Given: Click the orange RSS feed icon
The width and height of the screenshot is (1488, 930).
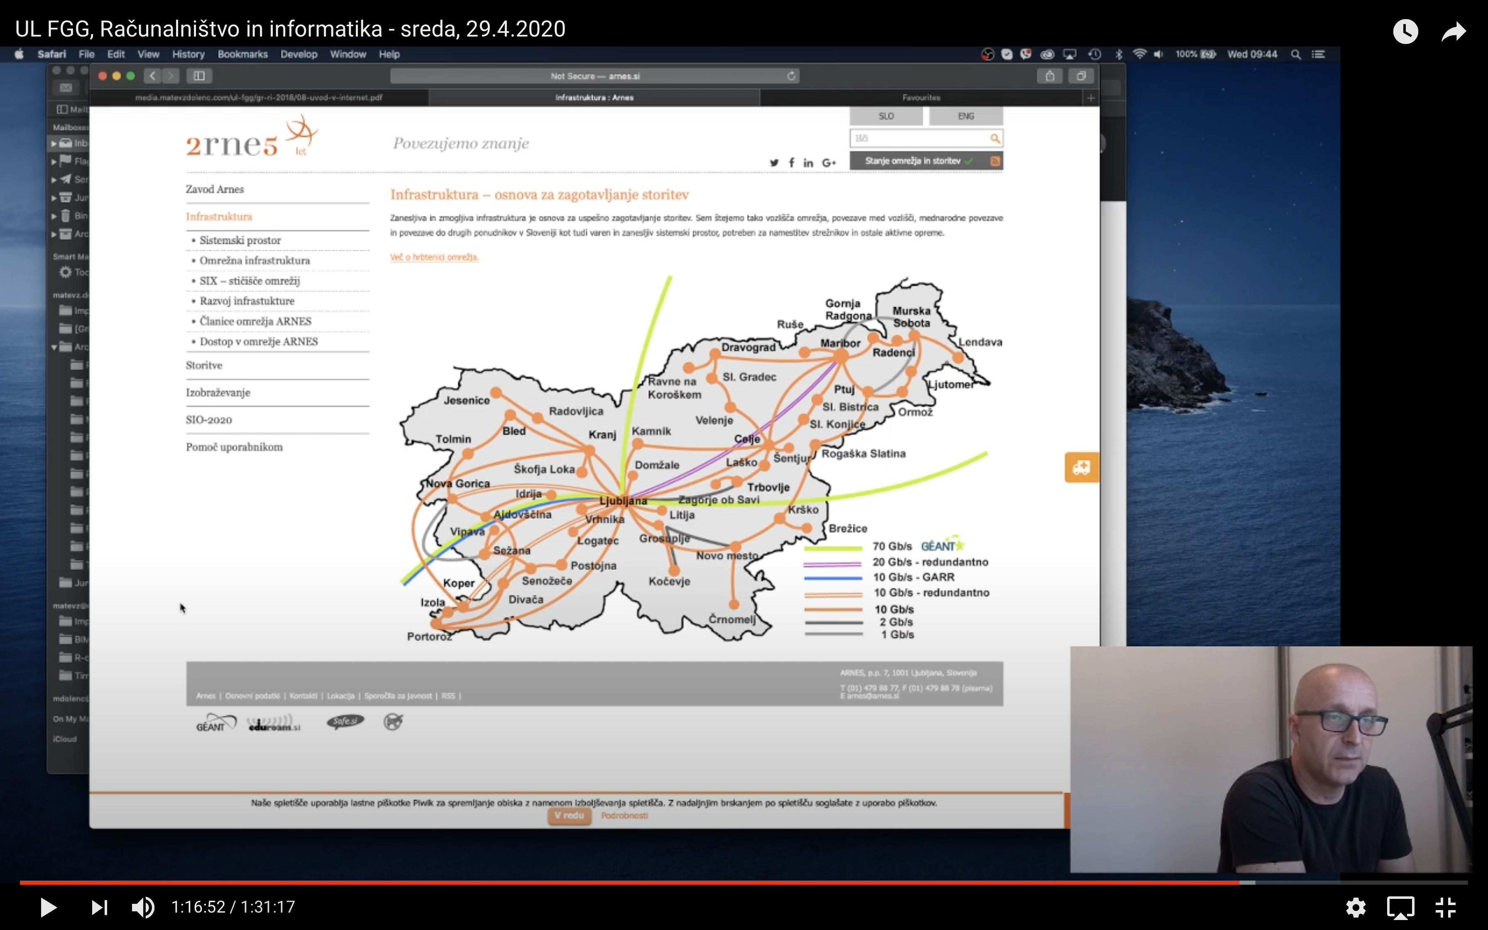Looking at the screenshot, I should click(x=995, y=161).
